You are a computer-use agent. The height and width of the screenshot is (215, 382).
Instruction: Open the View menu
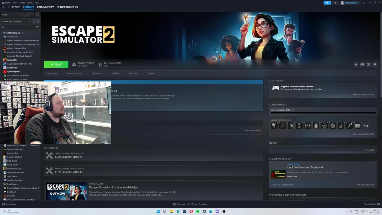tap(14, 3)
